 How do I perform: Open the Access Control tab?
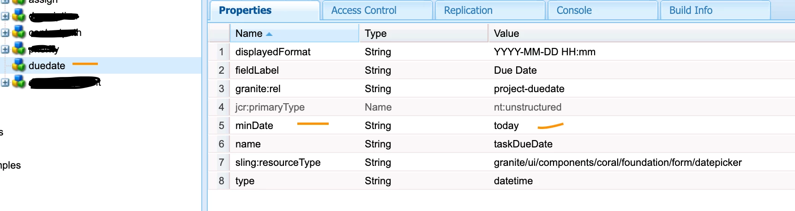tap(364, 10)
